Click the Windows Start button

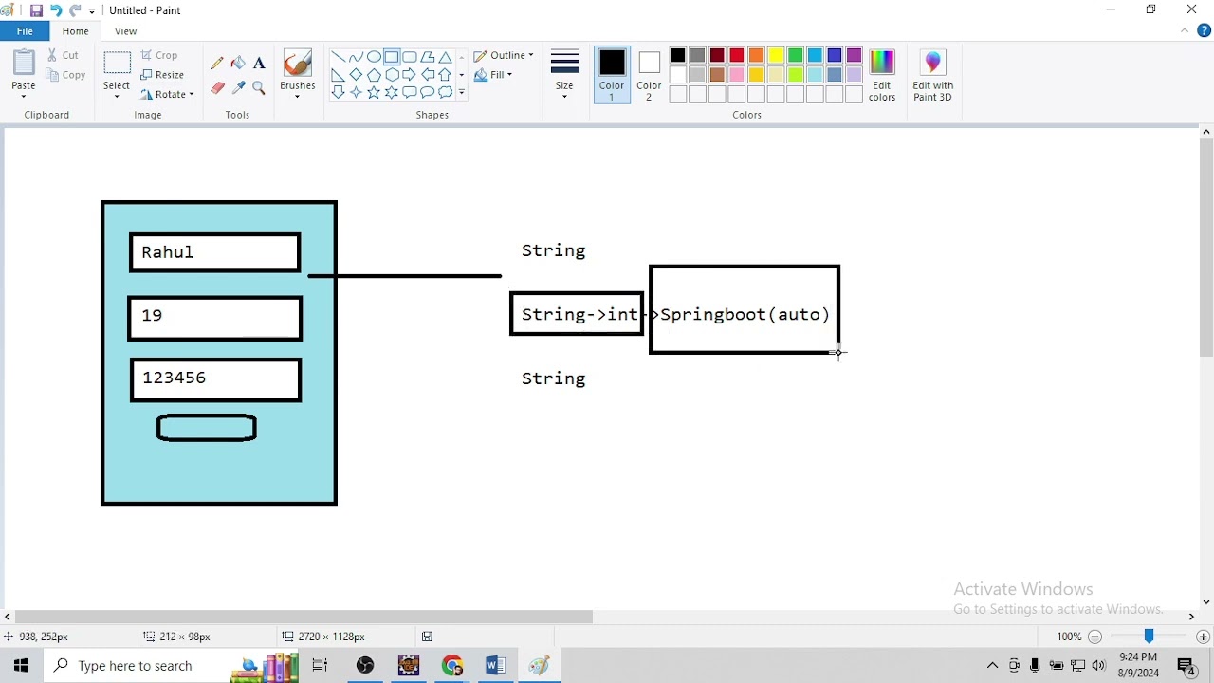[21, 666]
